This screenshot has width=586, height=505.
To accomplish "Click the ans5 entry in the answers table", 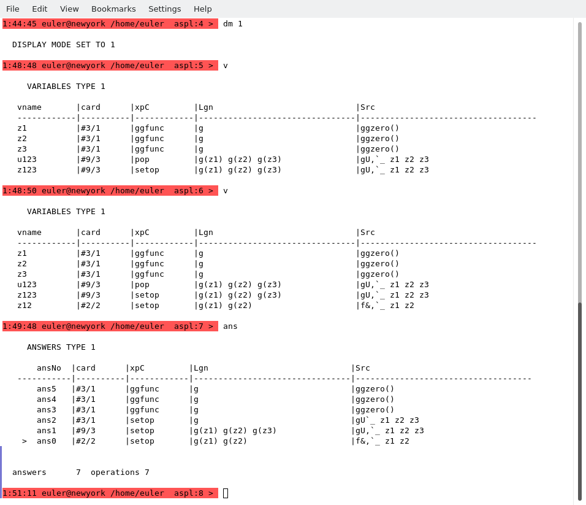I will [46, 389].
